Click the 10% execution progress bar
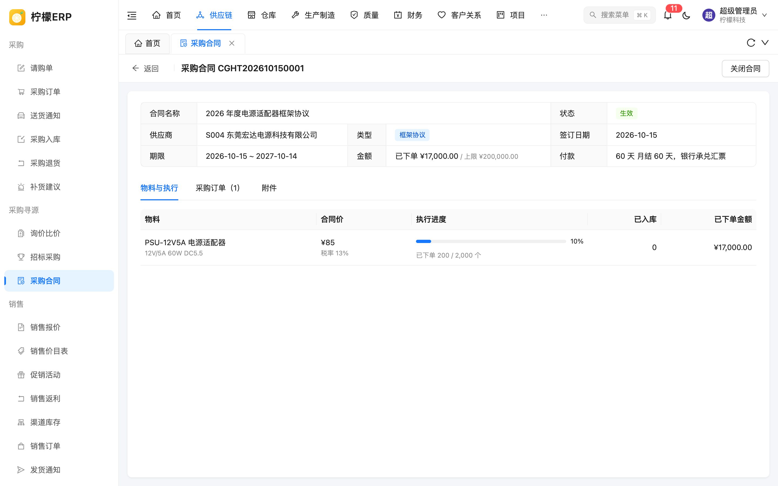 491,241
